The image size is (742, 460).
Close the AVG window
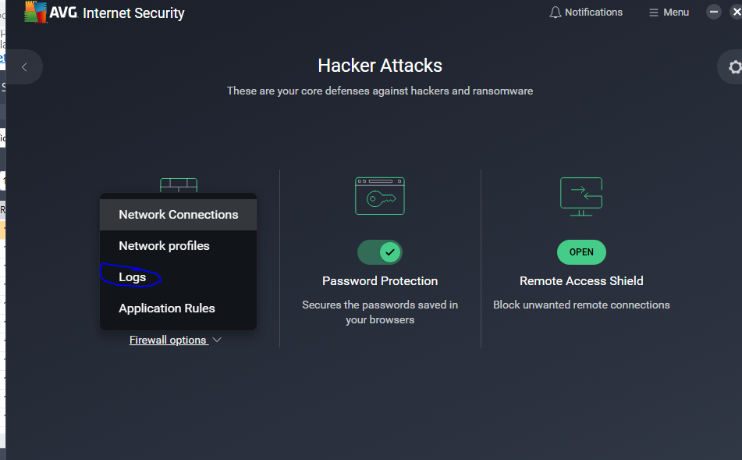(737, 12)
